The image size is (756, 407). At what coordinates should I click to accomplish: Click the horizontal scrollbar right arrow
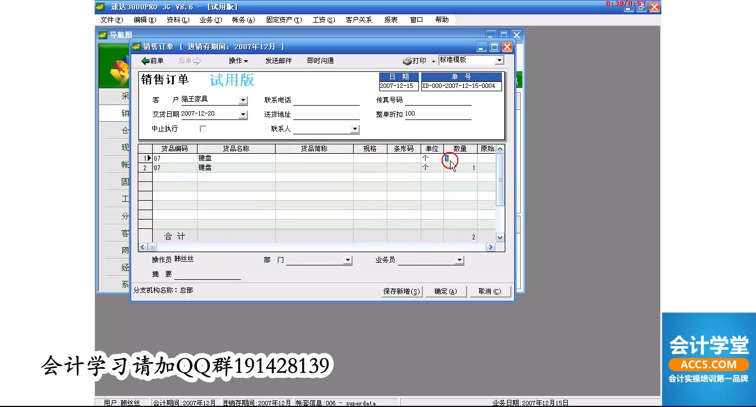[490, 247]
